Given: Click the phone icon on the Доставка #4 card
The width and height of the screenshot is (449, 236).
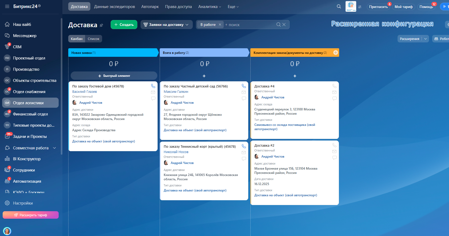Looking at the screenshot, I should point(334,86).
